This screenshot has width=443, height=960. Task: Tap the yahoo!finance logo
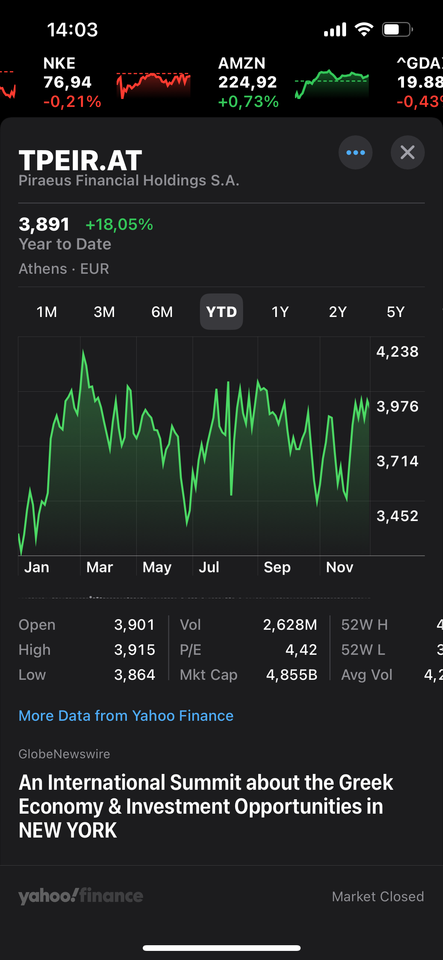coord(81,896)
